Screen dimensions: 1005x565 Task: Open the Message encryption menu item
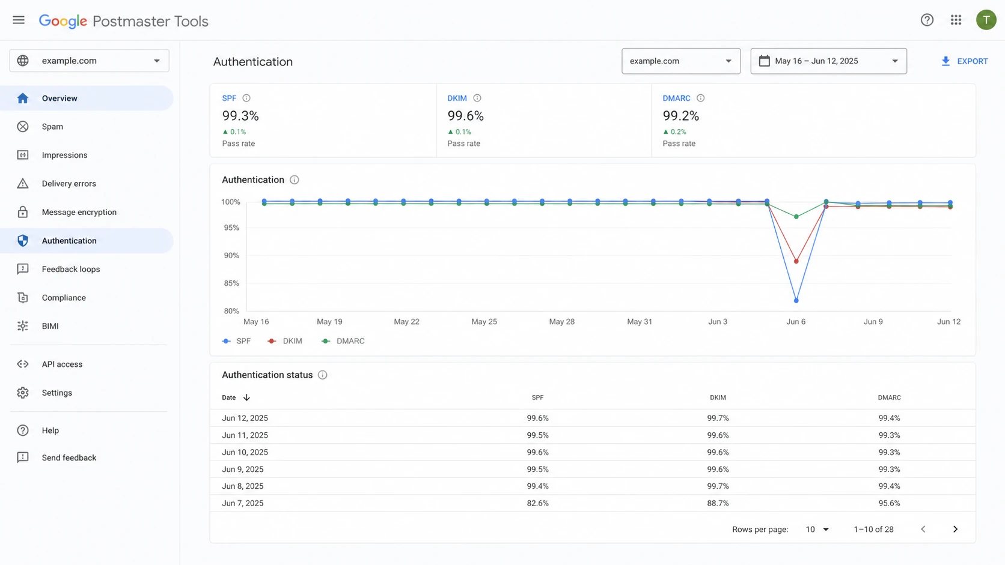[x=87, y=212]
